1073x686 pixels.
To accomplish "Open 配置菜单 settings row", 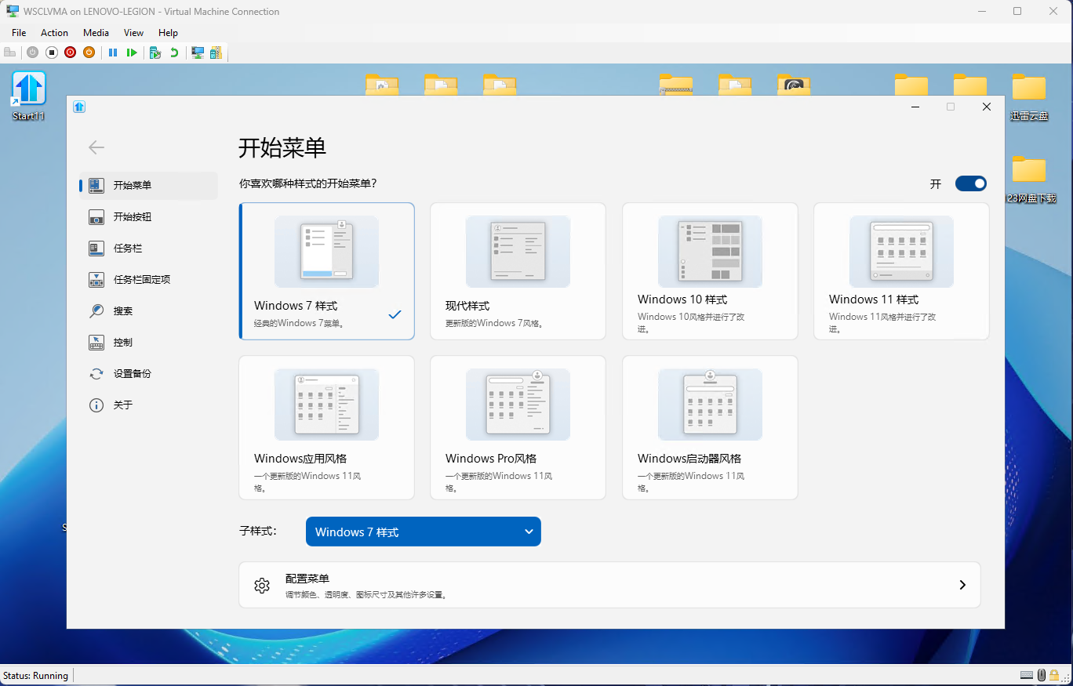I will point(609,585).
